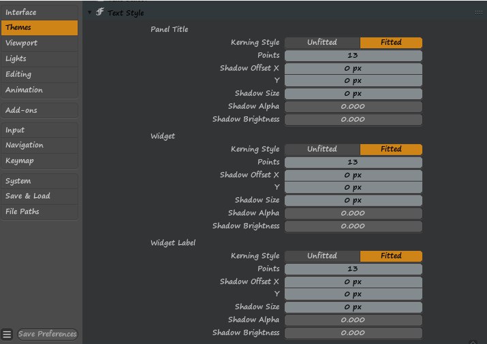This screenshot has height=344, width=487.
Task: Click the Text Style panel drag grip icon
Action: [x=479, y=13]
